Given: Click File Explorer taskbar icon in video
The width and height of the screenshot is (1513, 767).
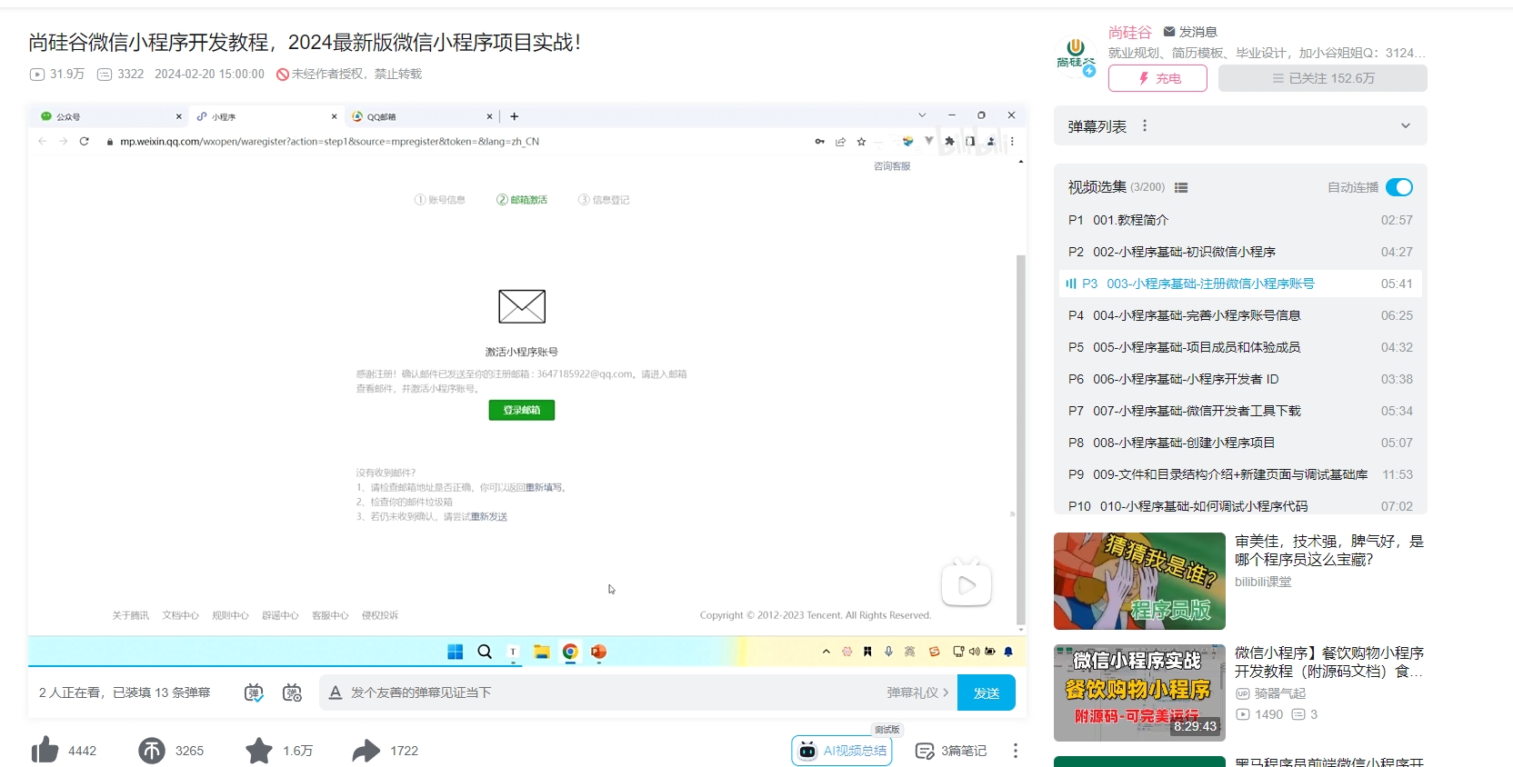Looking at the screenshot, I should 542,652.
